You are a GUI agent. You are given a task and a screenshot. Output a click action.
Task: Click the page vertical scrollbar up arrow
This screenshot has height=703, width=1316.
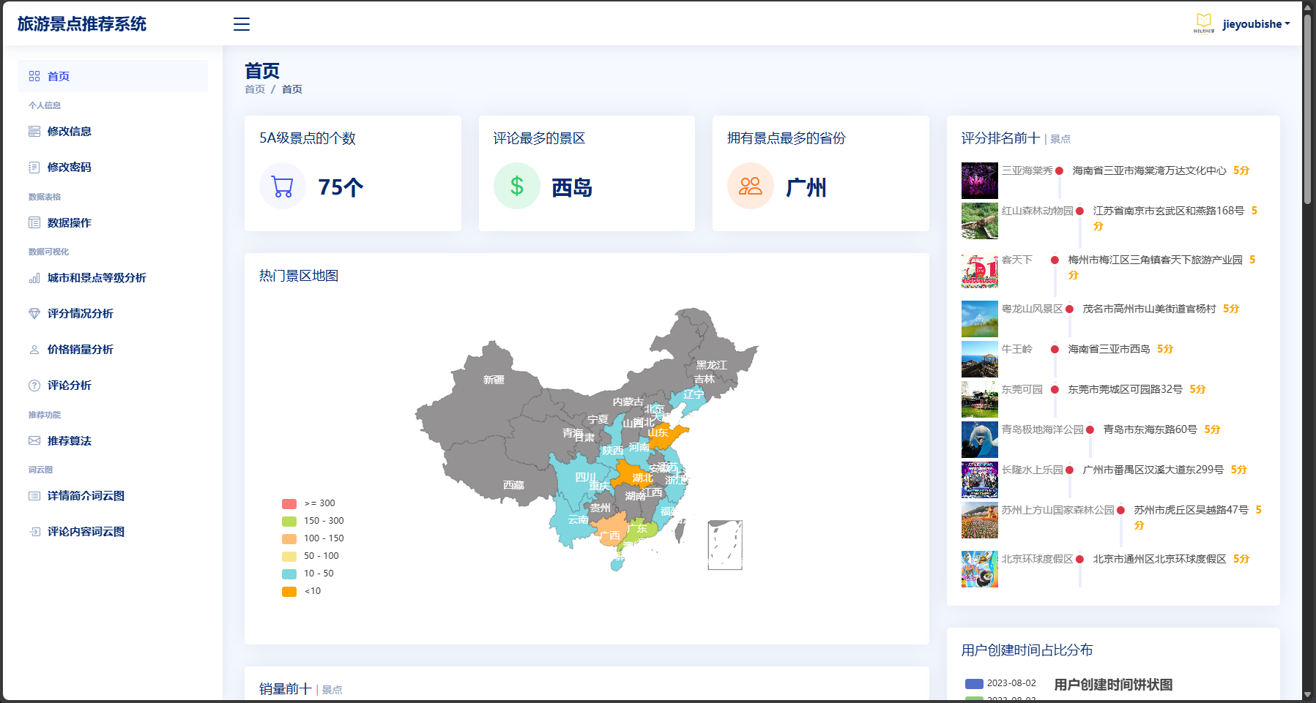(x=1308, y=8)
